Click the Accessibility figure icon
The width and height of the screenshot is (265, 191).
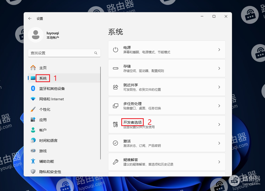pyautogui.click(x=33, y=161)
